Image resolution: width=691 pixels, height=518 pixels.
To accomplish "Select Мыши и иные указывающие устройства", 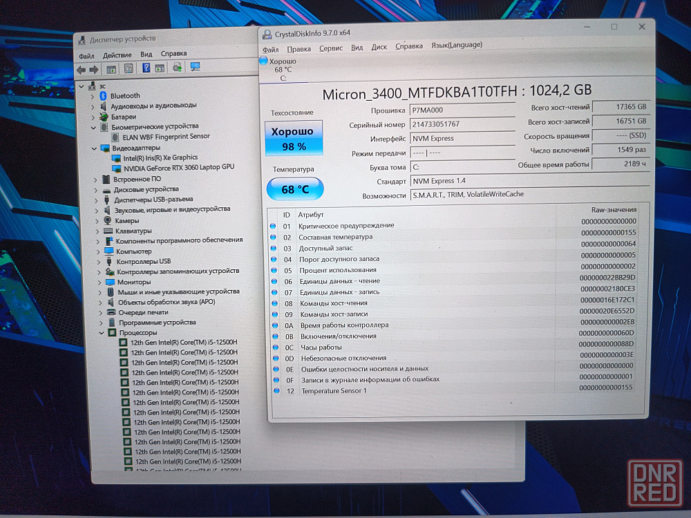I will point(178,291).
